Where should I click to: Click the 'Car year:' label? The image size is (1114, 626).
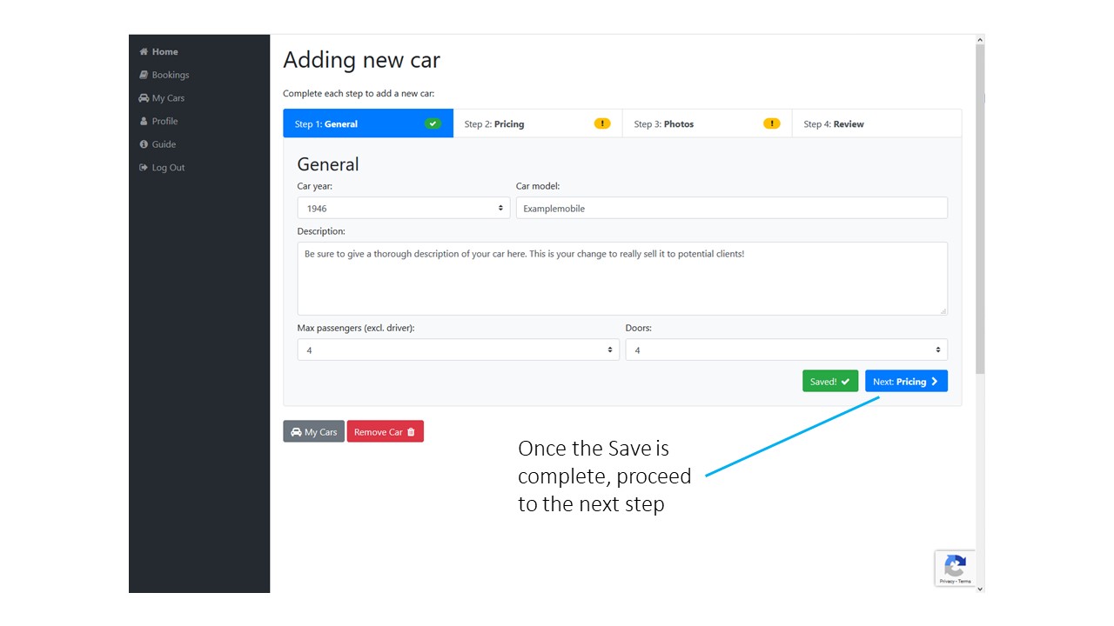click(315, 186)
